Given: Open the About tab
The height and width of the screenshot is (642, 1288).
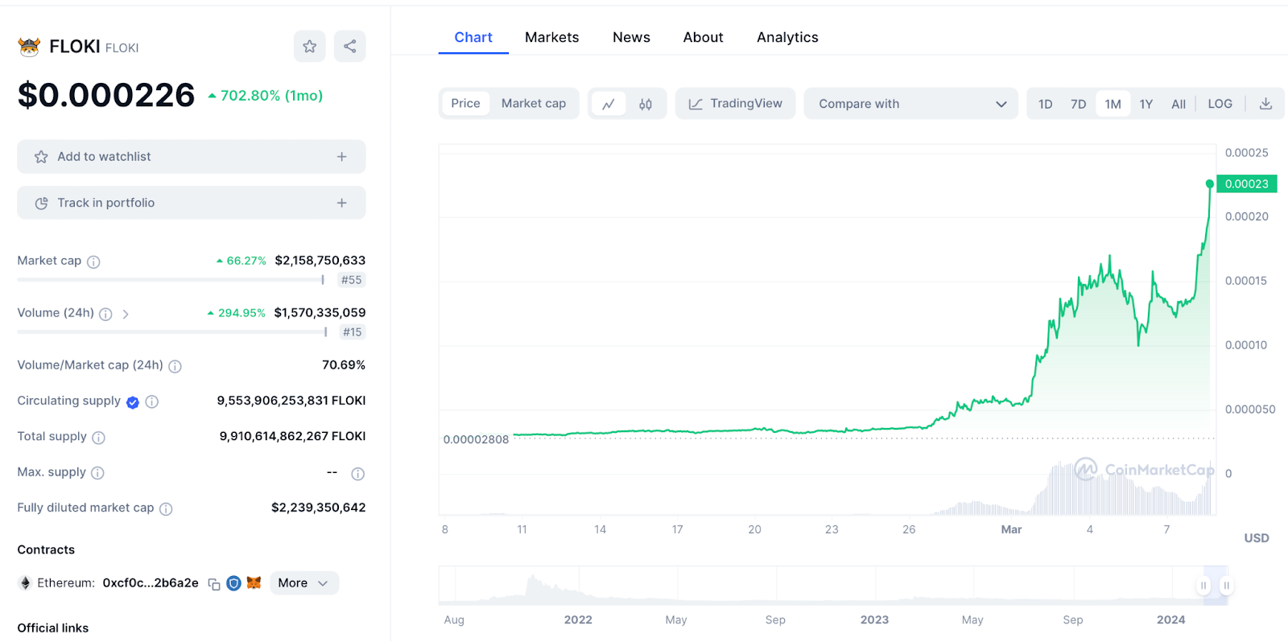Looking at the screenshot, I should (704, 38).
